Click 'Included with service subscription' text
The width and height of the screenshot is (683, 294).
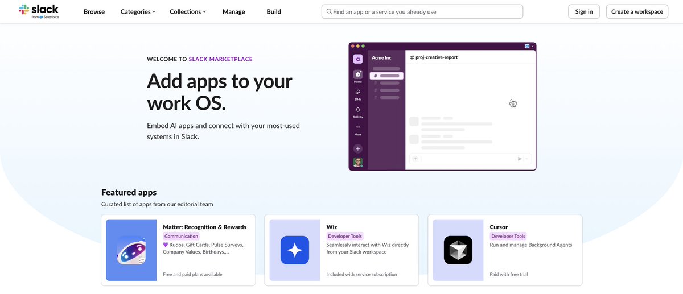[x=361, y=274]
